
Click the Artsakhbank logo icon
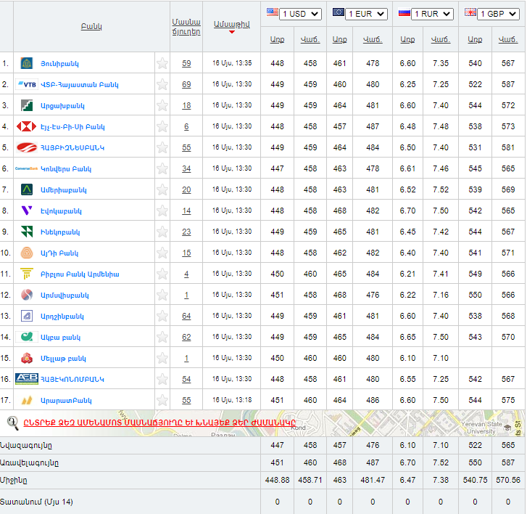pos(27,105)
